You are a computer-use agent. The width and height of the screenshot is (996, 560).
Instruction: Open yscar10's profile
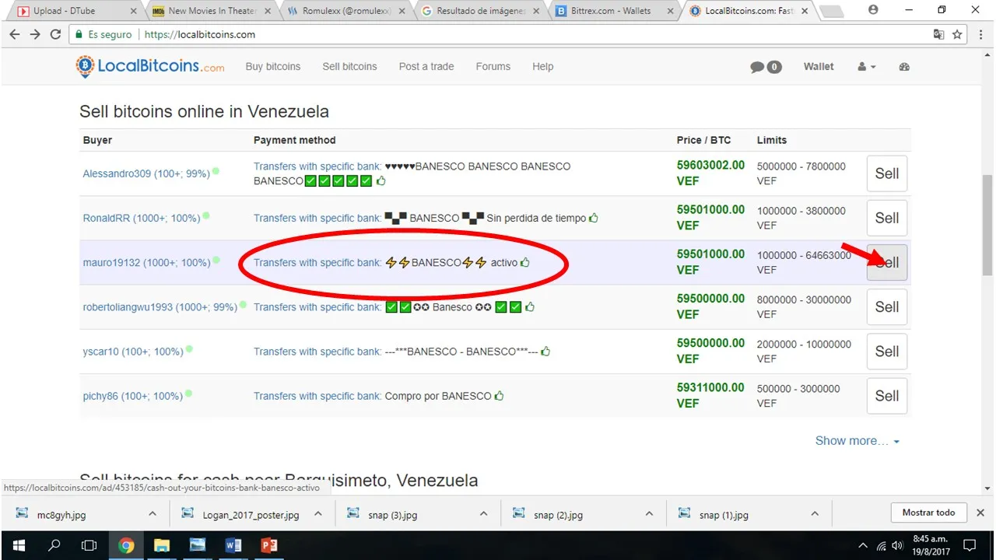(133, 352)
